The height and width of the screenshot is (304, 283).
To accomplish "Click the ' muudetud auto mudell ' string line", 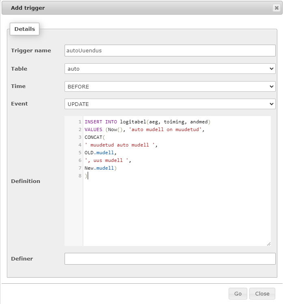I will [x=121, y=145].
